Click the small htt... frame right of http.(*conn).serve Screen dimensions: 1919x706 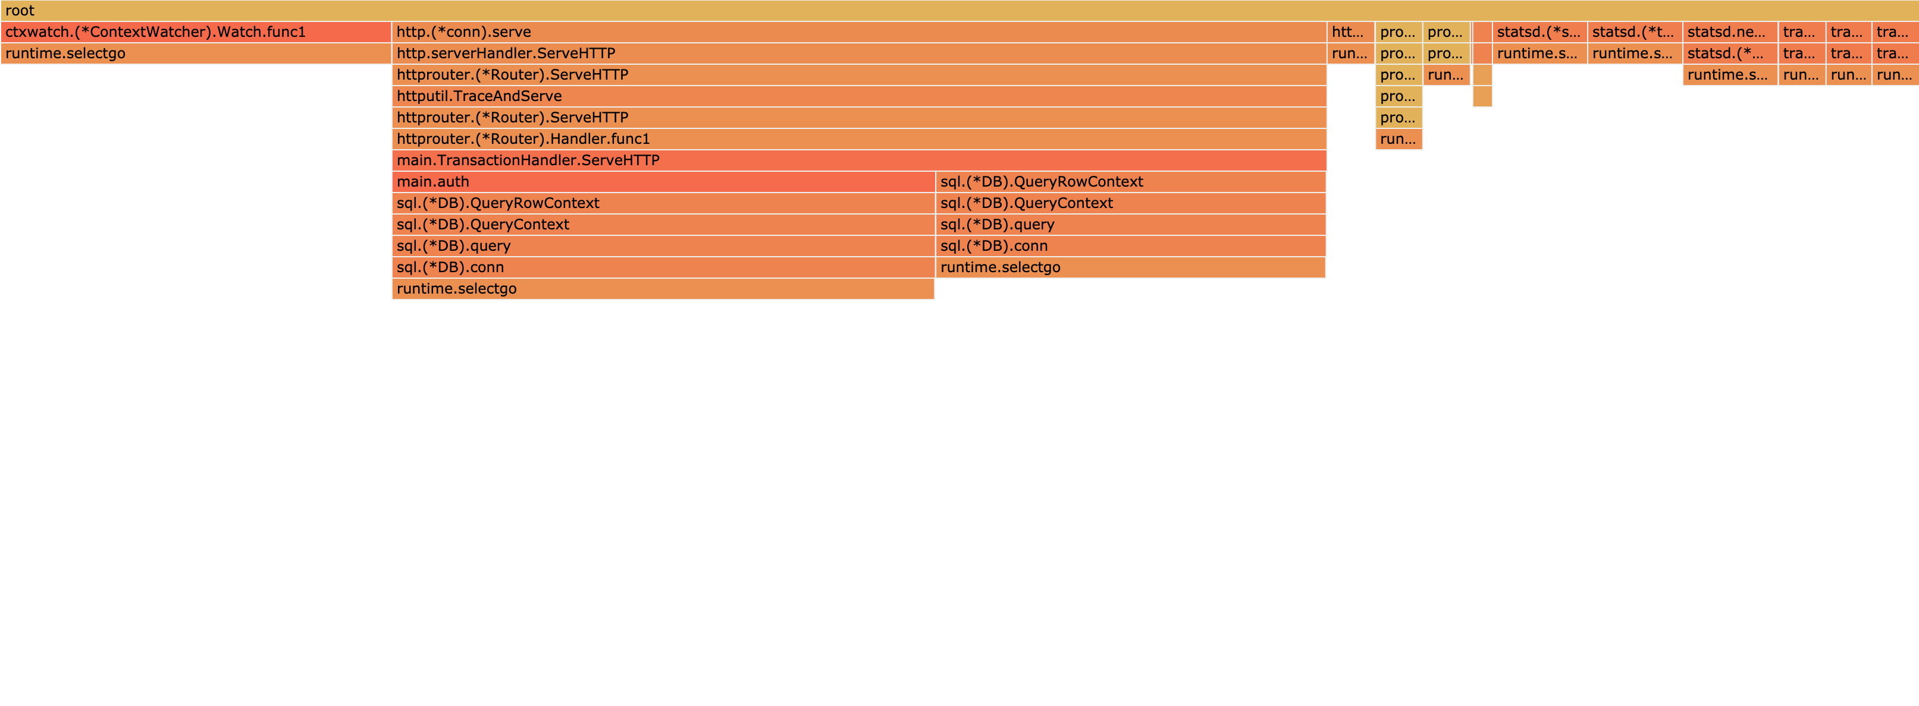tap(1350, 32)
